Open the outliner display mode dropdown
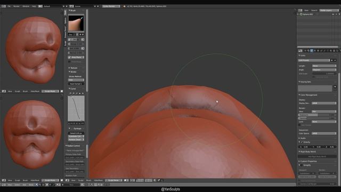Screen dimensions: 341x192 coord(329,10)
